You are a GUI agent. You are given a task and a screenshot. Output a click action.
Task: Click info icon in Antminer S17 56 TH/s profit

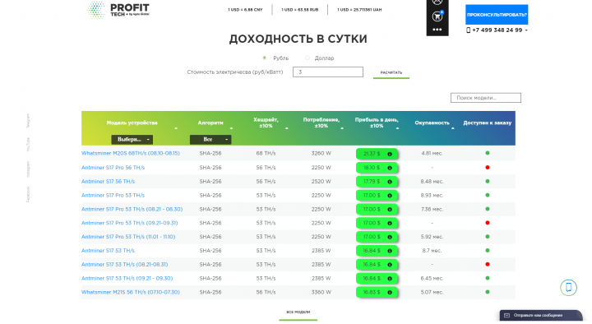pos(390,182)
